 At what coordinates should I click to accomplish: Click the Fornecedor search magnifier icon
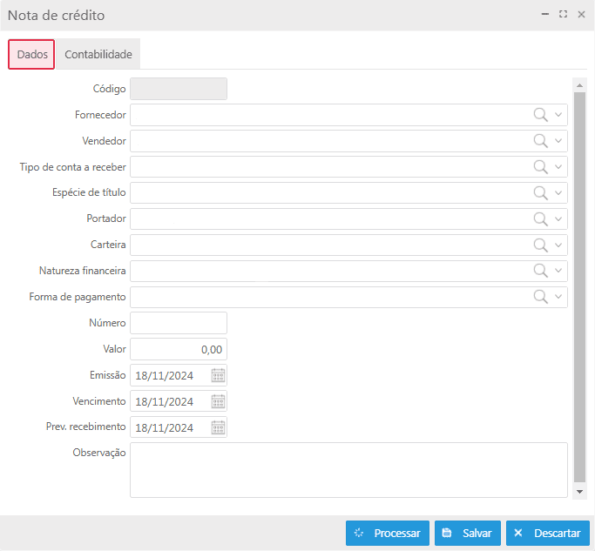click(540, 115)
